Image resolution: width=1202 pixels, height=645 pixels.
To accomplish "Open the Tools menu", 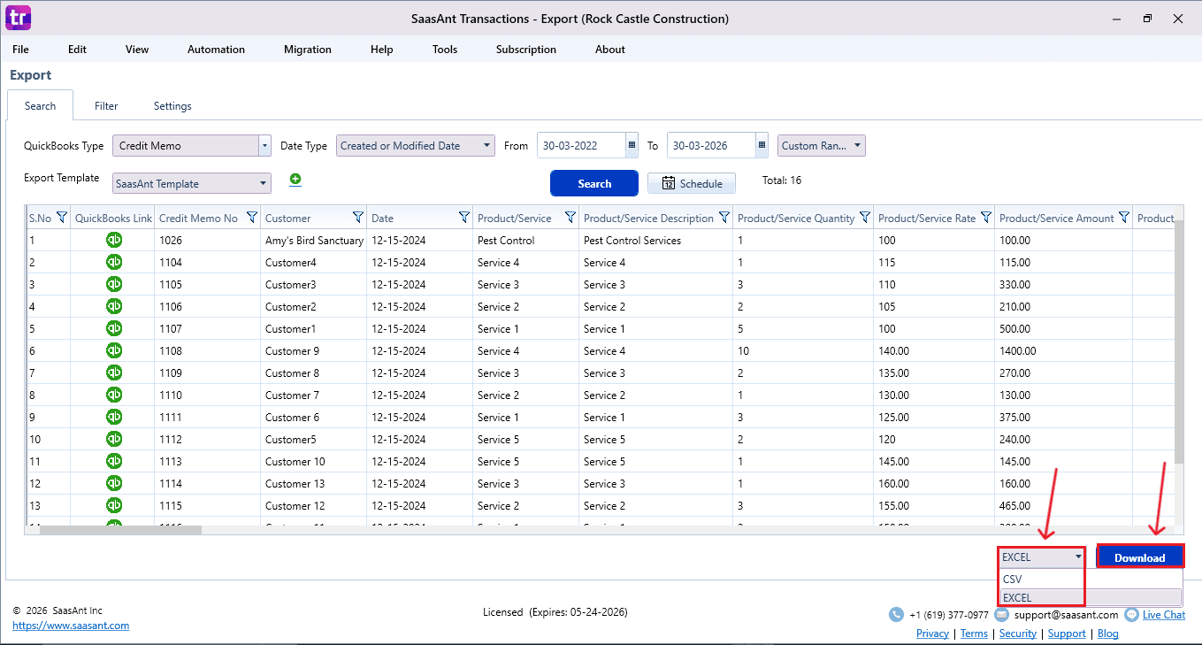I will pyautogui.click(x=445, y=50).
